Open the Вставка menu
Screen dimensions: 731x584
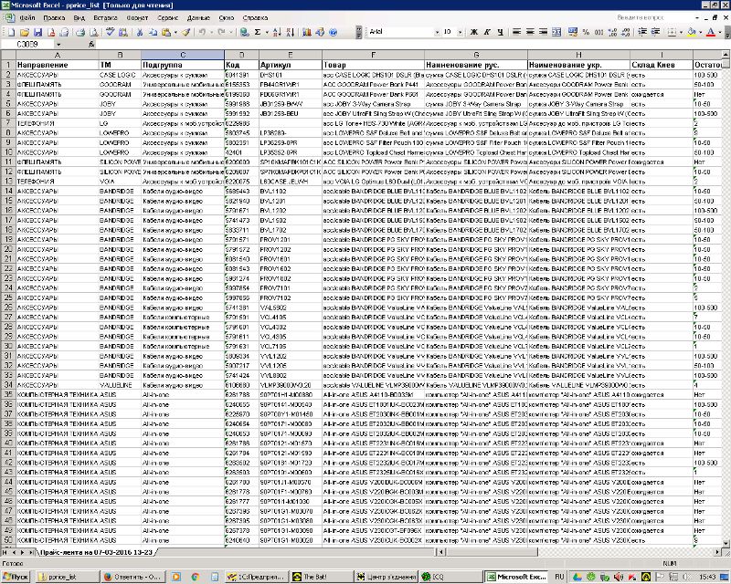pos(105,17)
